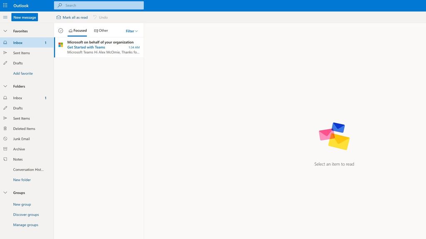
Task: Open Deleted Items via the trash icon
Action: coord(5,128)
